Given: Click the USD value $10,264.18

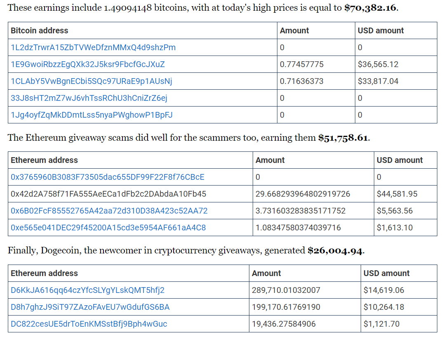Looking at the screenshot, I should (384, 307).
